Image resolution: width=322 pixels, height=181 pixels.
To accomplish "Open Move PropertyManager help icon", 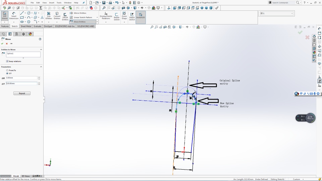I will point(40,39).
